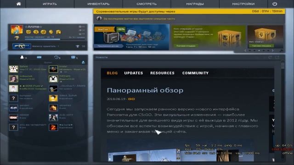Open friend with dabbing figure avatar

tap(53, 88)
